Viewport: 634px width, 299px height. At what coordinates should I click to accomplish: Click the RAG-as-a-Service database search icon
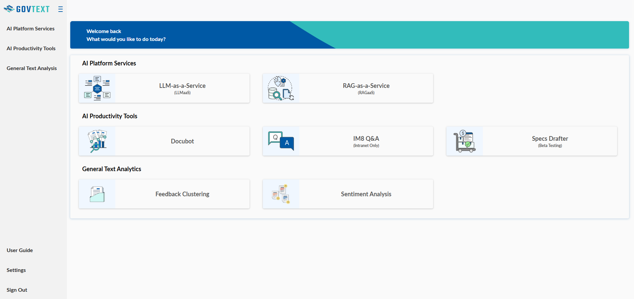pyautogui.click(x=281, y=88)
